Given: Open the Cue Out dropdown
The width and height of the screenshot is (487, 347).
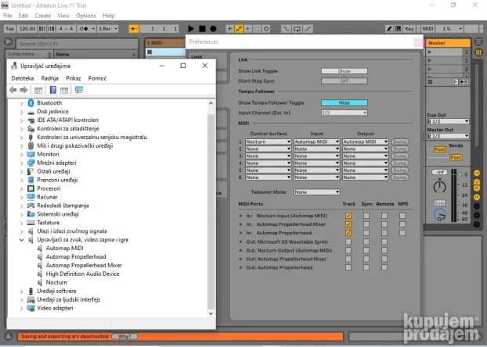Looking at the screenshot, I should point(448,121).
